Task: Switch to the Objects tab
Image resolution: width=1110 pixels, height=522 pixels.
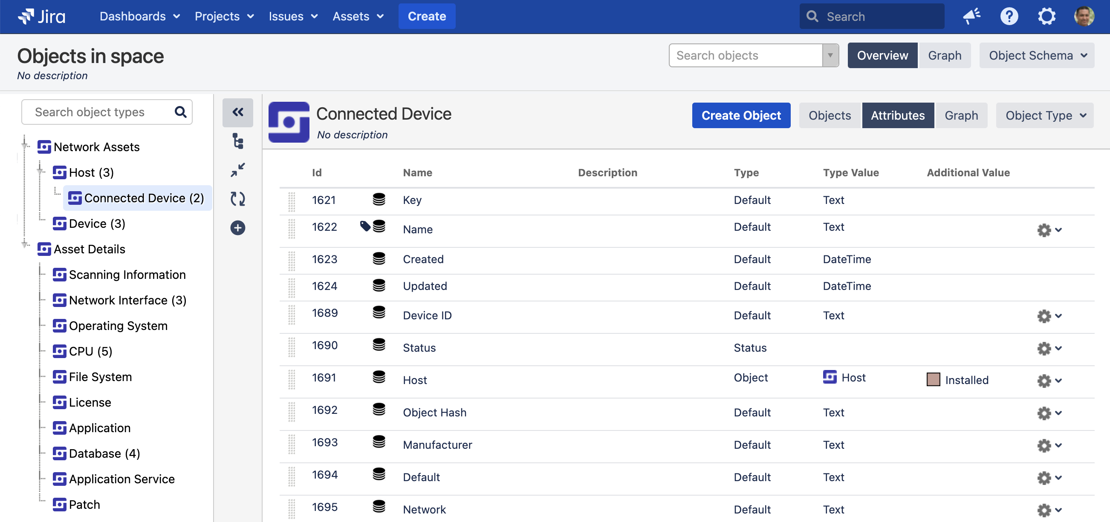Action: [x=830, y=115]
